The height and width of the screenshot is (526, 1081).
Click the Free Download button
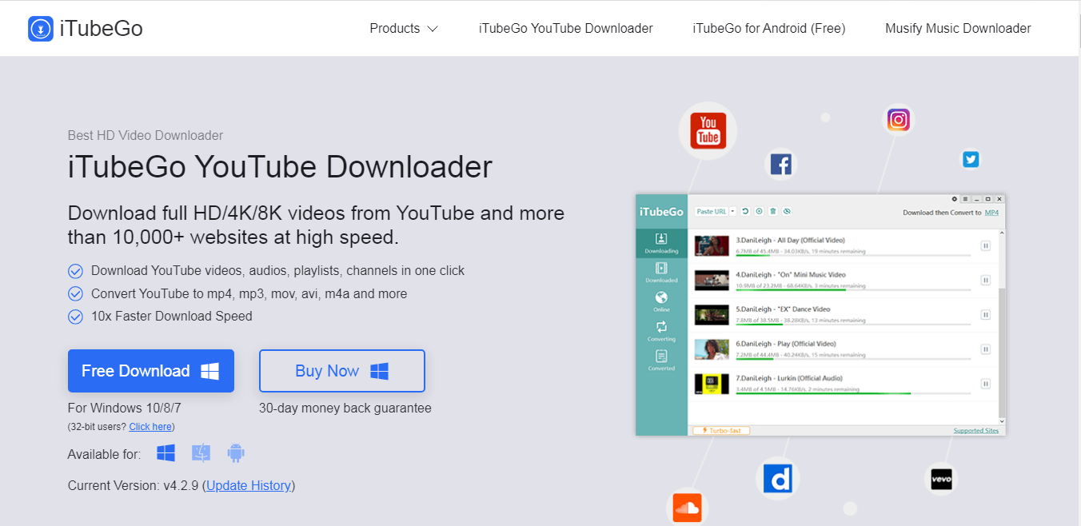click(151, 371)
